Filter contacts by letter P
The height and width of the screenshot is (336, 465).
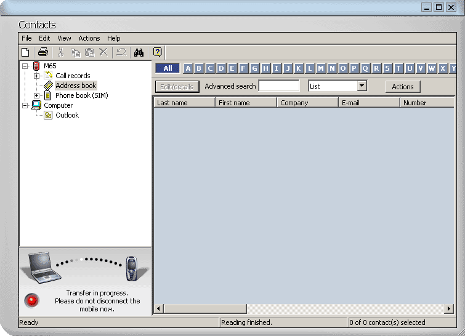pos(354,68)
